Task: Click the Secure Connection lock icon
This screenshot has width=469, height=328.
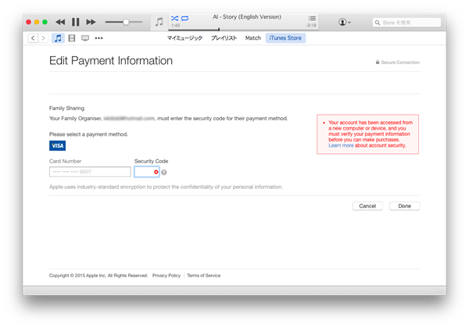Action: pos(378,62)
